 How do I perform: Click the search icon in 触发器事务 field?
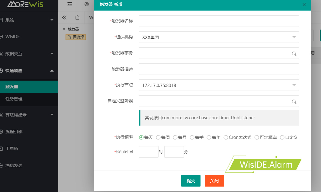point(294,53)
